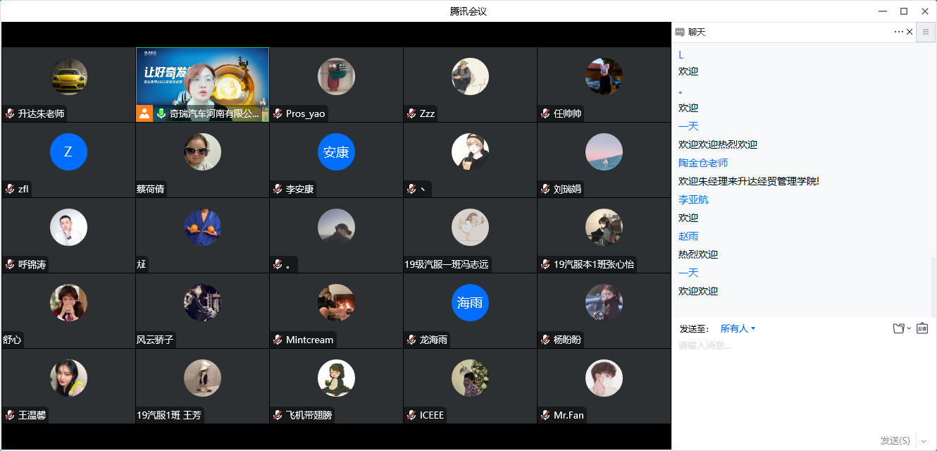
Task: Click the sender name 陶金仓老师 in chat
Action: [703, 163]
